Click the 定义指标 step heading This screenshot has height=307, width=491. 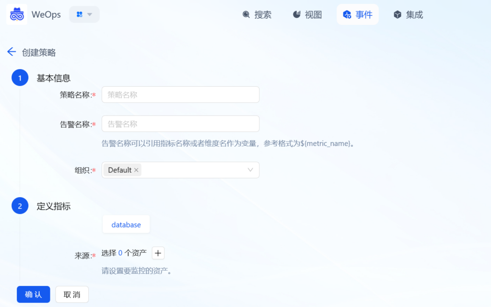54,206
